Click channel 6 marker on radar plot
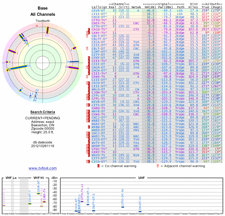This screenshot has height=216, width=225. click(20, 89)
